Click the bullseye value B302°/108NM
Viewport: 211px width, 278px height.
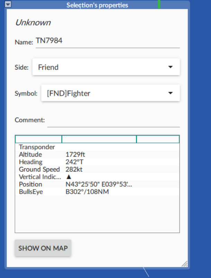[87, 192]
